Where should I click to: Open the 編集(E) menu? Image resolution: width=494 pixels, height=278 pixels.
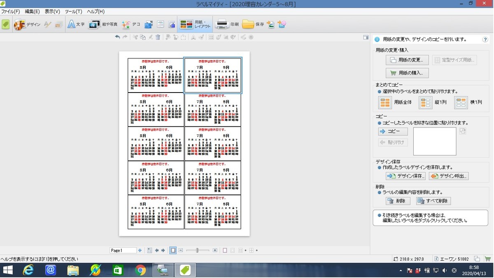[33, 12]
